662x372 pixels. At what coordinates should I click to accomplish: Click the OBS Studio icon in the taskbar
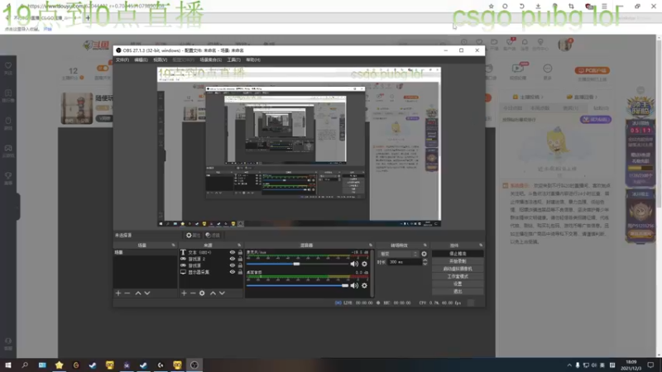point(194,365)
